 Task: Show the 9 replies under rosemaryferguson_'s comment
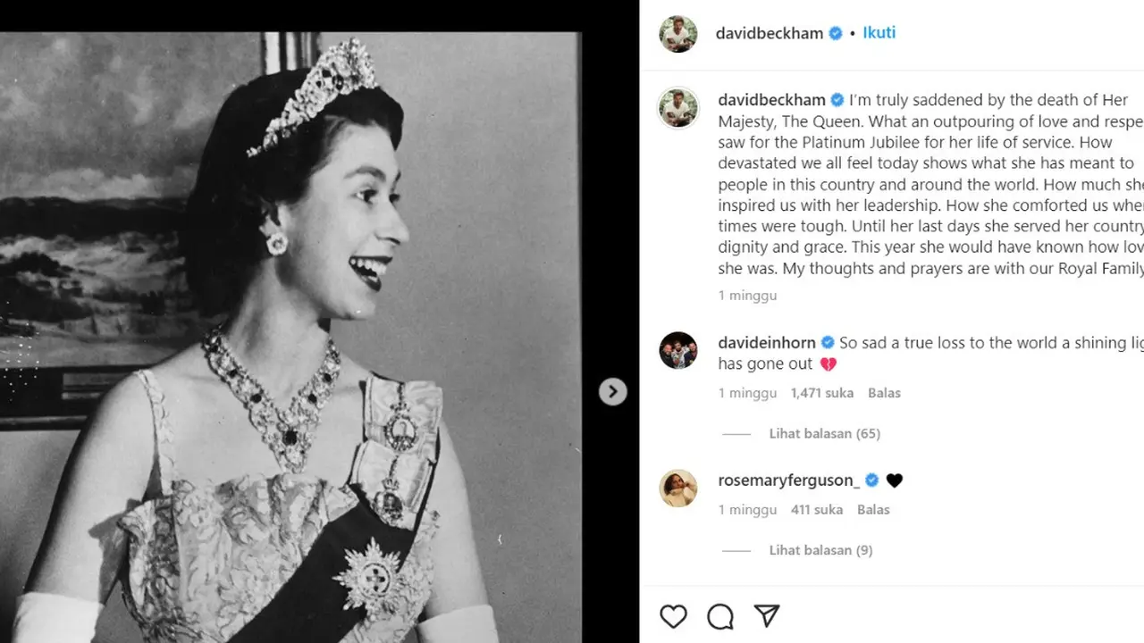(x=820, y=550)
